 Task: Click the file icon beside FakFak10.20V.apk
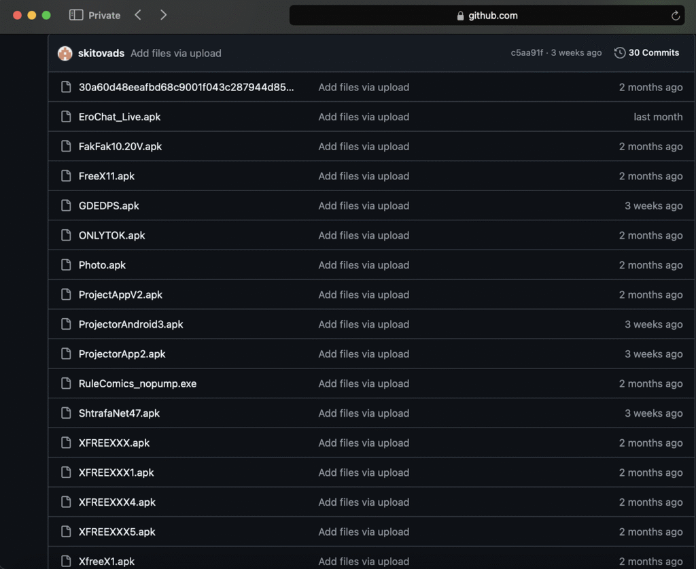pyautogui.click(x=66, y=146)
